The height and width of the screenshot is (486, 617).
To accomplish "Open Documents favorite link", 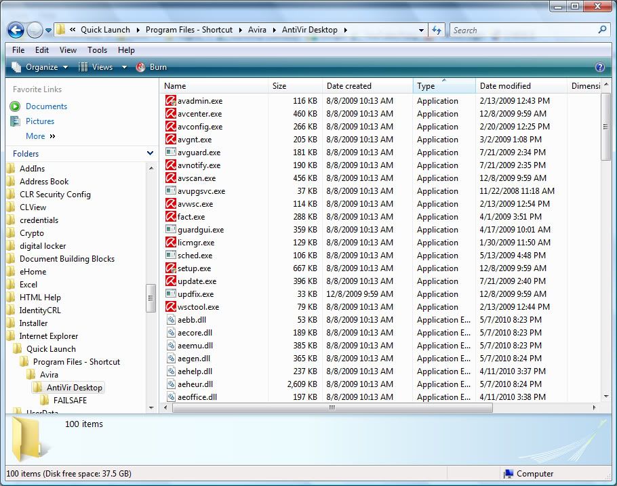I will pyautogui.click(x=46, y=106).
